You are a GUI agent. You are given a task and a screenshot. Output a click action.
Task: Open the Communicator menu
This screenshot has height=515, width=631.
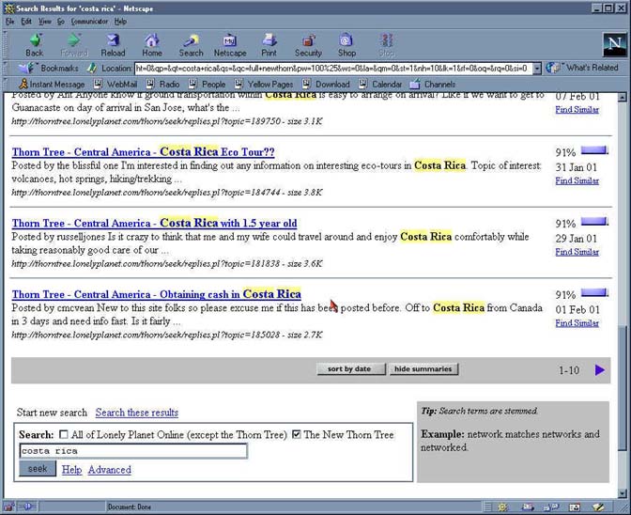(89, 22)
